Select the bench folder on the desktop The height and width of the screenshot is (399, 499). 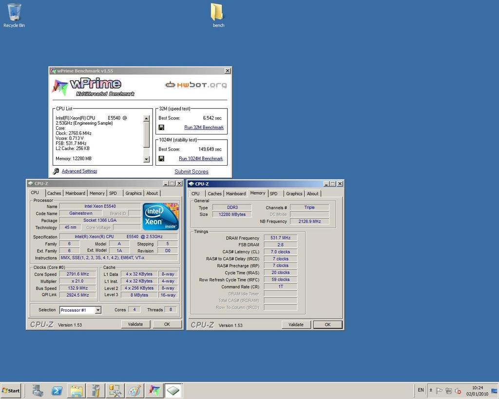(218, 15)
